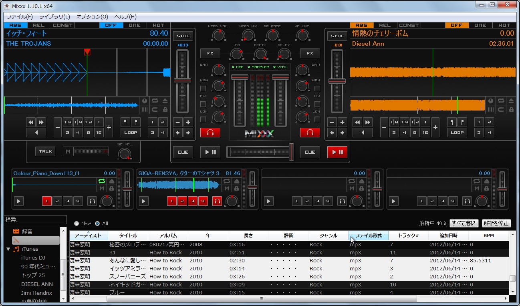Viewport: 520px width, 306px height.
Task: Toggle left channel HIGH kill checkbox
Action: coord(203,89)
